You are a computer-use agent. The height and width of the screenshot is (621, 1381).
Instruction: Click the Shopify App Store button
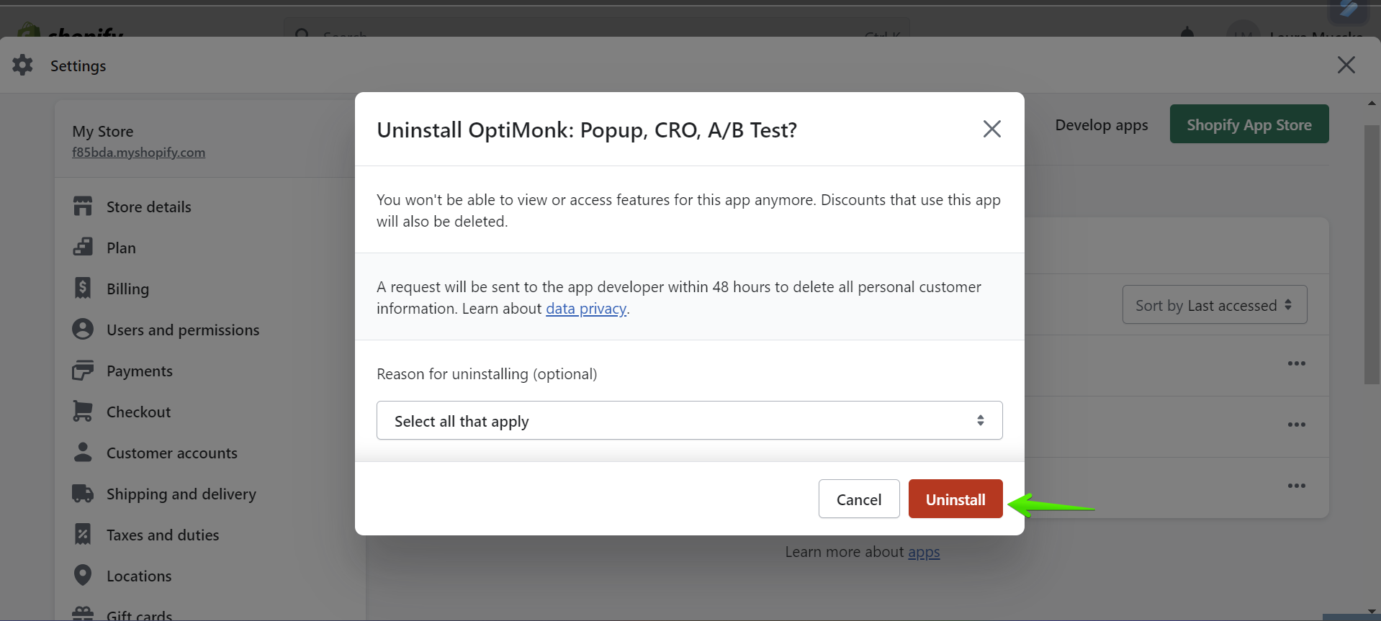pos(1249,124)
